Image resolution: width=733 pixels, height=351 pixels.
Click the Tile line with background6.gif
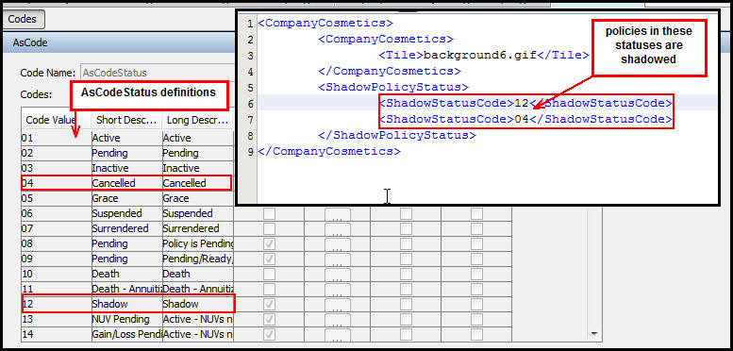click(x=484, y=55)
